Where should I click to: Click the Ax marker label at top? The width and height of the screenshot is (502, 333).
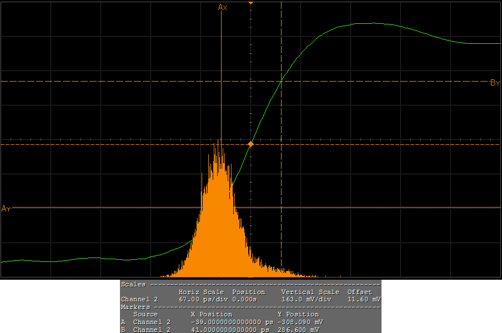click(223, 7)
